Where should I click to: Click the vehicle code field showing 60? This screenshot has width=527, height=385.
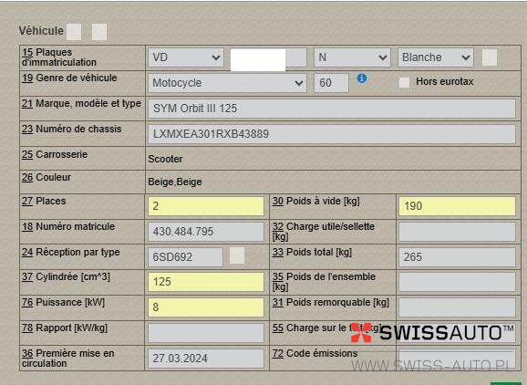(331, 83)
